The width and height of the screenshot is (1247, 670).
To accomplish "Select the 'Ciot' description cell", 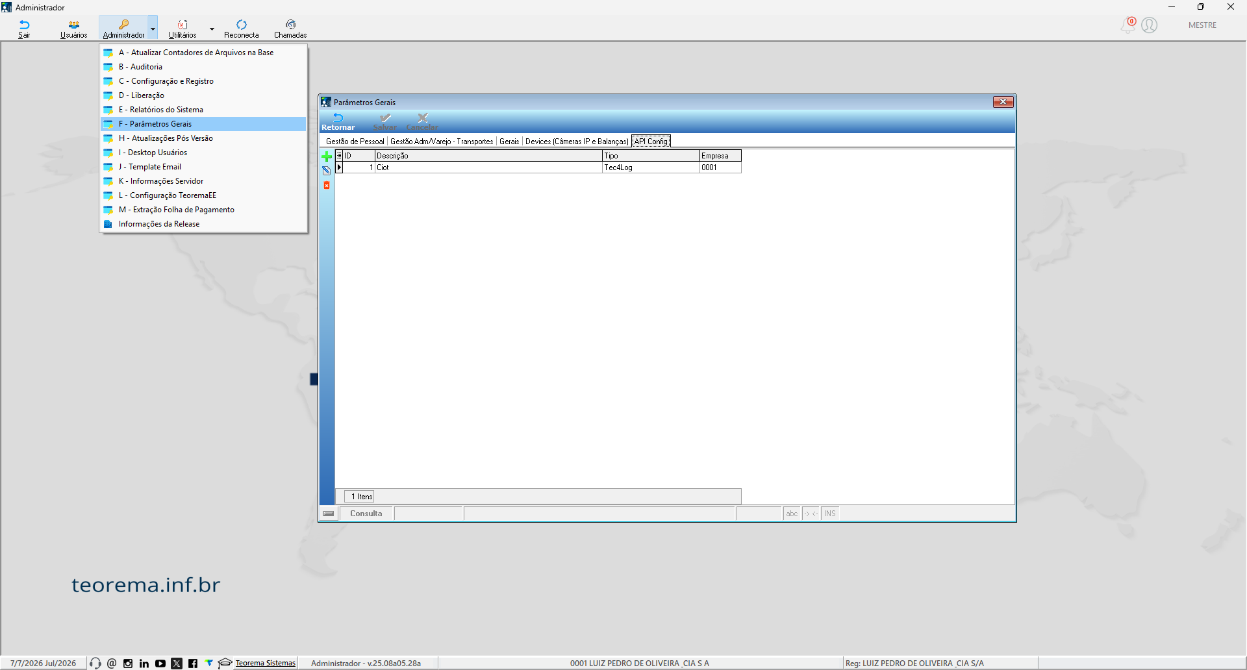I will (x=488, y=167).
